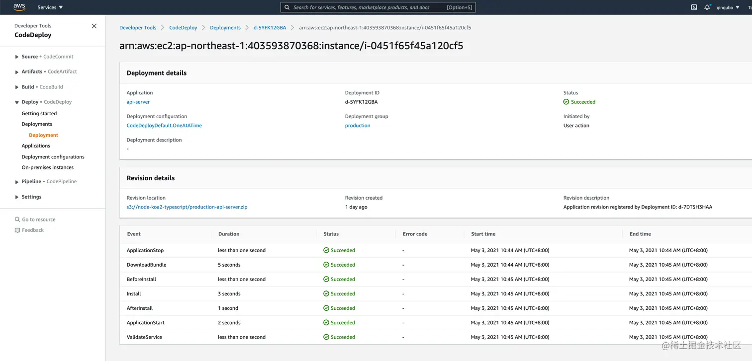Screen dimensions: 752x361
Task: Click the AWS logo to go home
Action: tap(18, 7)
